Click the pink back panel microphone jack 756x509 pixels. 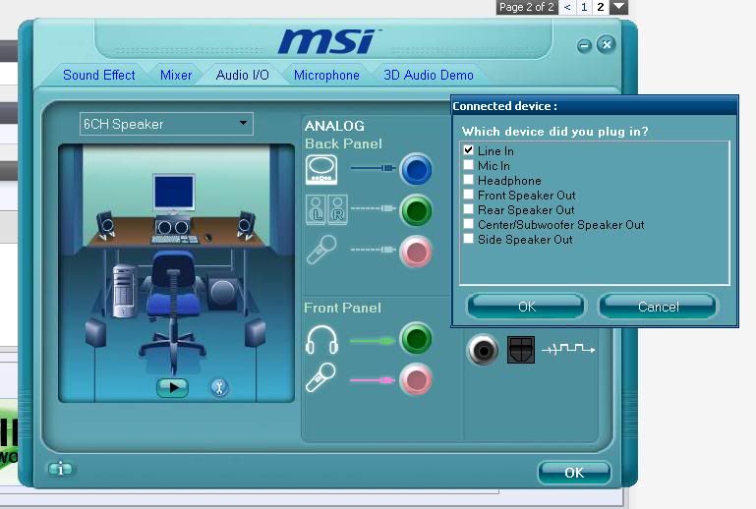416,252
